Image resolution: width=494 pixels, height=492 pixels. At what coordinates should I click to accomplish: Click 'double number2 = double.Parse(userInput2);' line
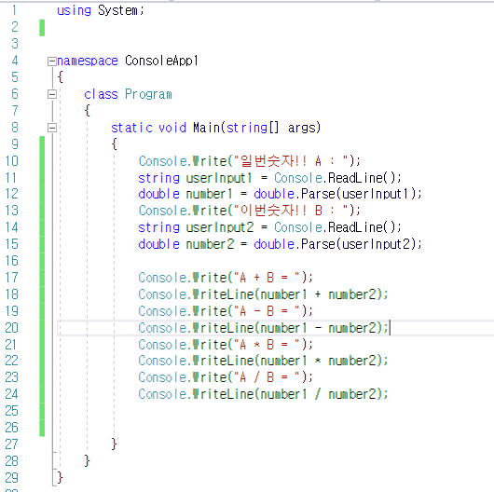[280, 244]
